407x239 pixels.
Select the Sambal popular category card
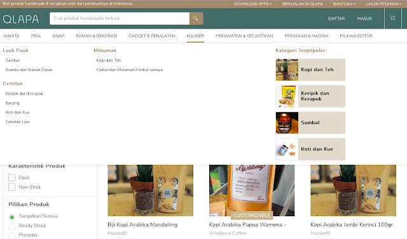click(310, 122)
